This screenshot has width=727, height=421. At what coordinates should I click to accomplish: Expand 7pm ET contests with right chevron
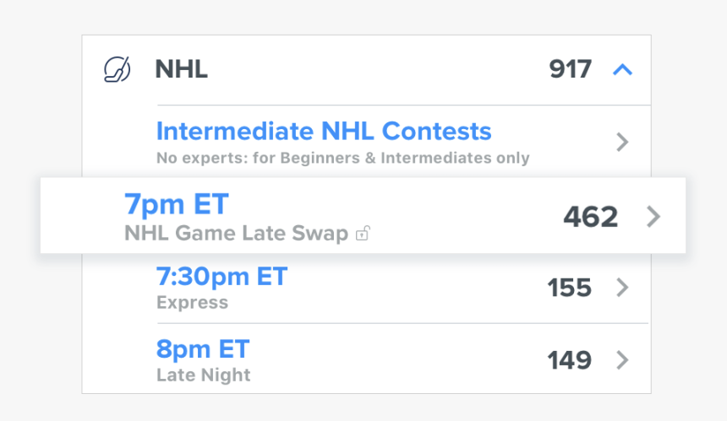[653, 217]
